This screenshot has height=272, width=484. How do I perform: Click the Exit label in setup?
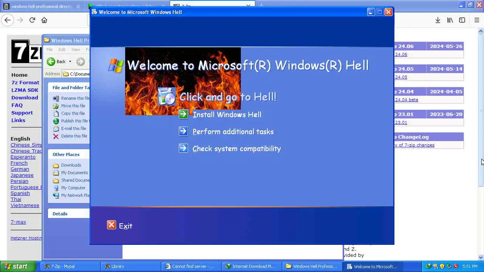[126, 226]
